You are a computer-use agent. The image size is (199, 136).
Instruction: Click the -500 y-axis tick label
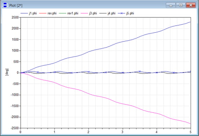click(x=15, y=84)
